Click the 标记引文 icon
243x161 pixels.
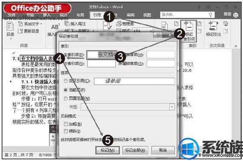click(213, 26)
